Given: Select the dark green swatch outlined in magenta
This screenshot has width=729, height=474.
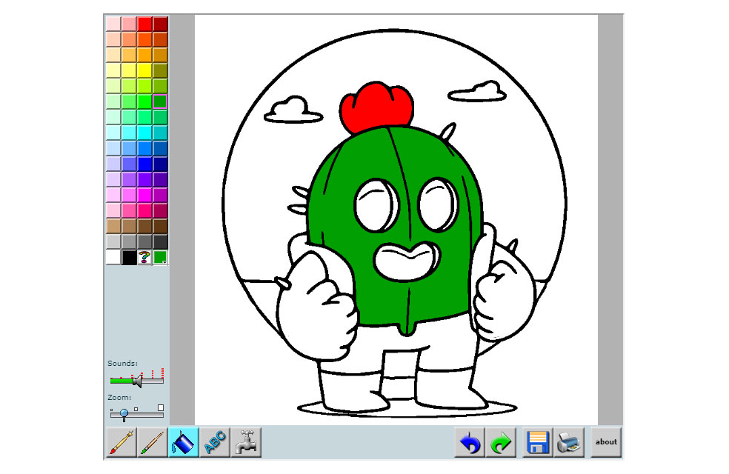Looking at the screenshot, I should [x=161, y=101].
